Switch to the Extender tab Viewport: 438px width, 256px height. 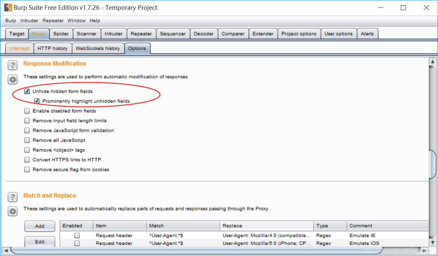(x=263, y=34)
